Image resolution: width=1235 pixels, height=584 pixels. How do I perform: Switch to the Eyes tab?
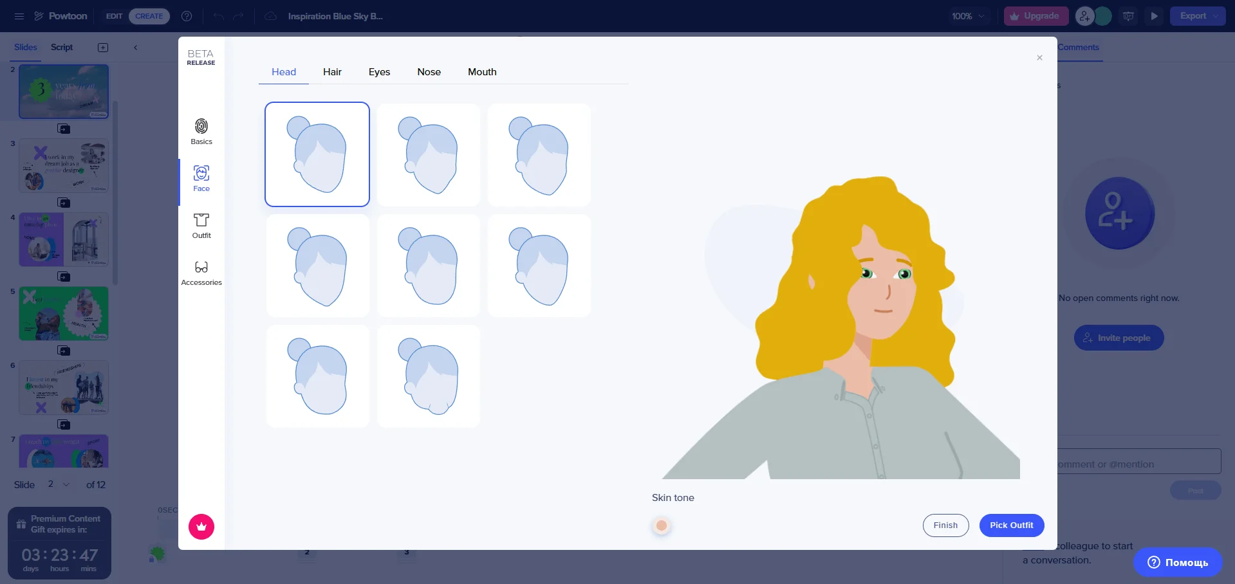[x=379, y=72]
